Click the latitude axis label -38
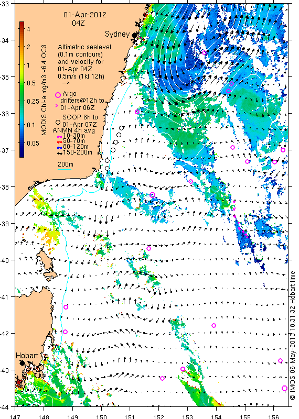Screen dimensions: 299x419 click(4, 187)
